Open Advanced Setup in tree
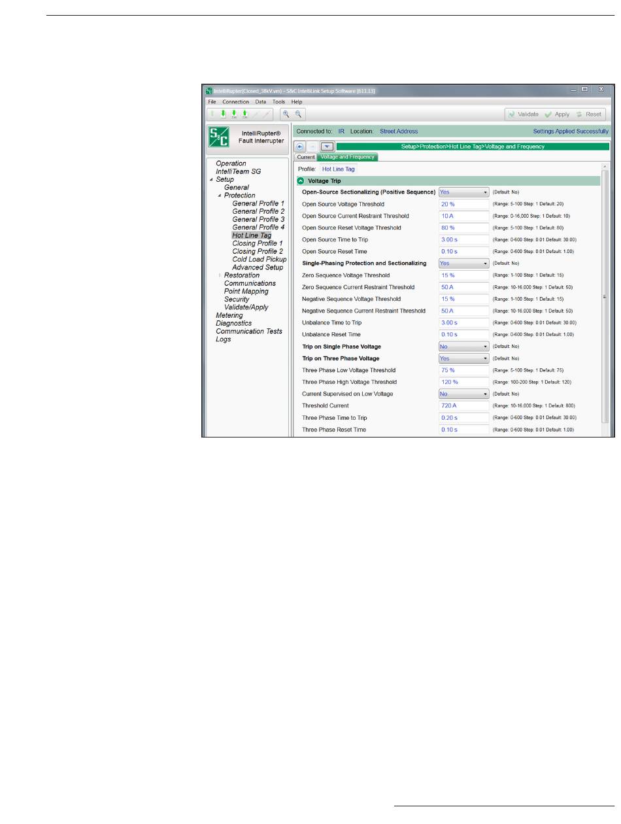This screenshot has width=621, height=824. click(258, 267)
